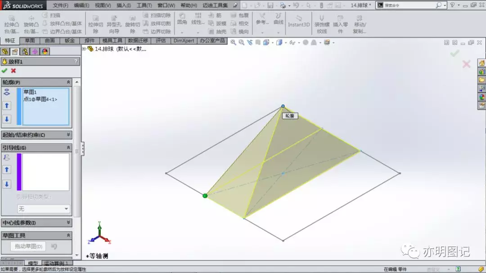Click the 拖动草图(D) button
This screenshot has width=486, height=273.
coord(28,246)
